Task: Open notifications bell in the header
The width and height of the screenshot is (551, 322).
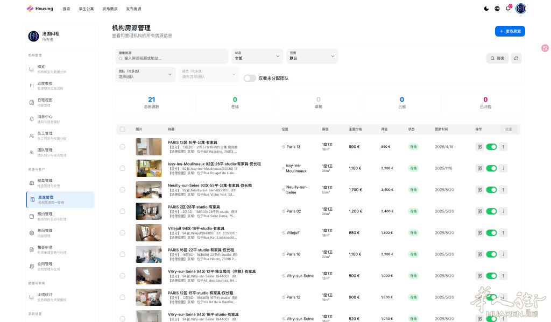Action: click(508, 9)
